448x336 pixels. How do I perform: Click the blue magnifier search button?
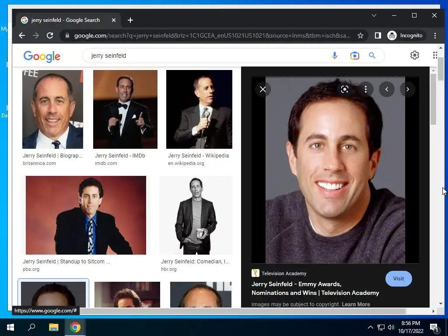372,56
